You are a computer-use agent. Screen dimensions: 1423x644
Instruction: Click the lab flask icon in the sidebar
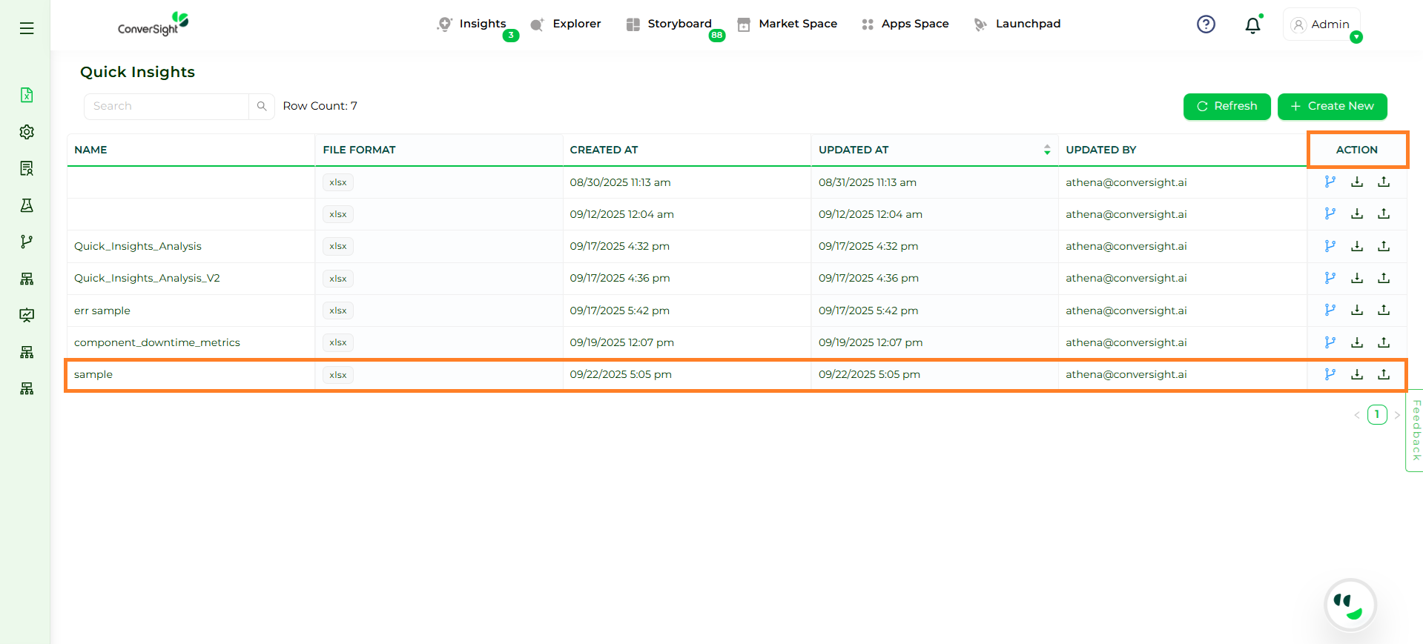click(27, 205)
